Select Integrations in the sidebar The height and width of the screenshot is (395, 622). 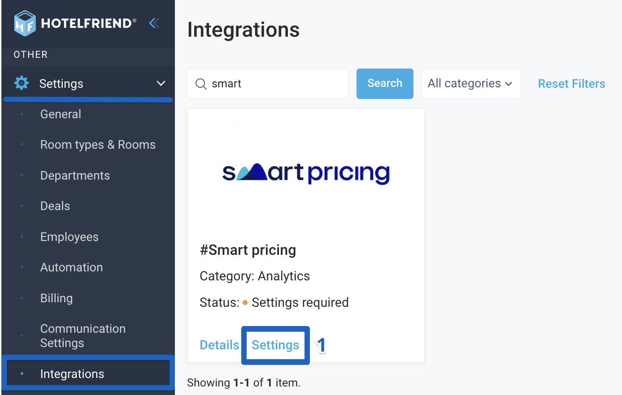[x=72, y=374]
